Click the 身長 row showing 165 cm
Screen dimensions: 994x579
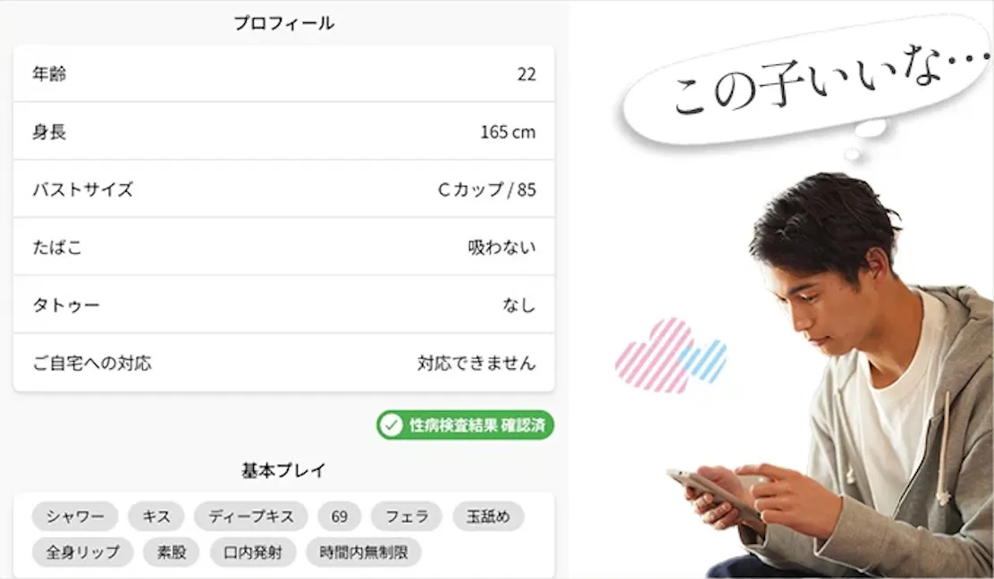(284, 131)
